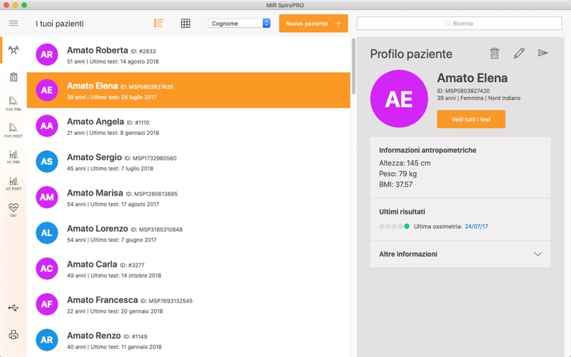Select patient Amato Sergio
This screenshot has width=571, height=357.
(188, 161)
